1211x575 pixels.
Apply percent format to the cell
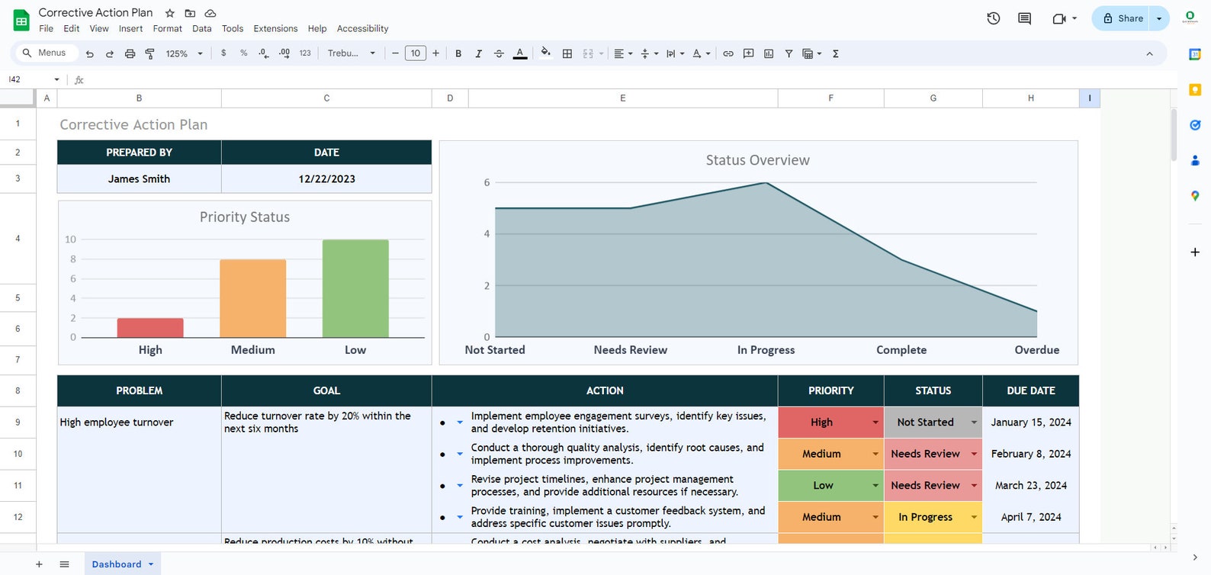coord(244,53)
